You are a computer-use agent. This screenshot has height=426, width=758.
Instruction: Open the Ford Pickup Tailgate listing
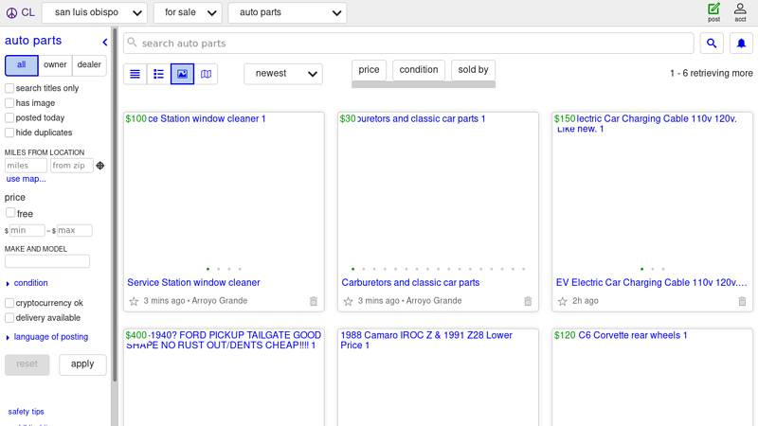click(x=224, y=340)
